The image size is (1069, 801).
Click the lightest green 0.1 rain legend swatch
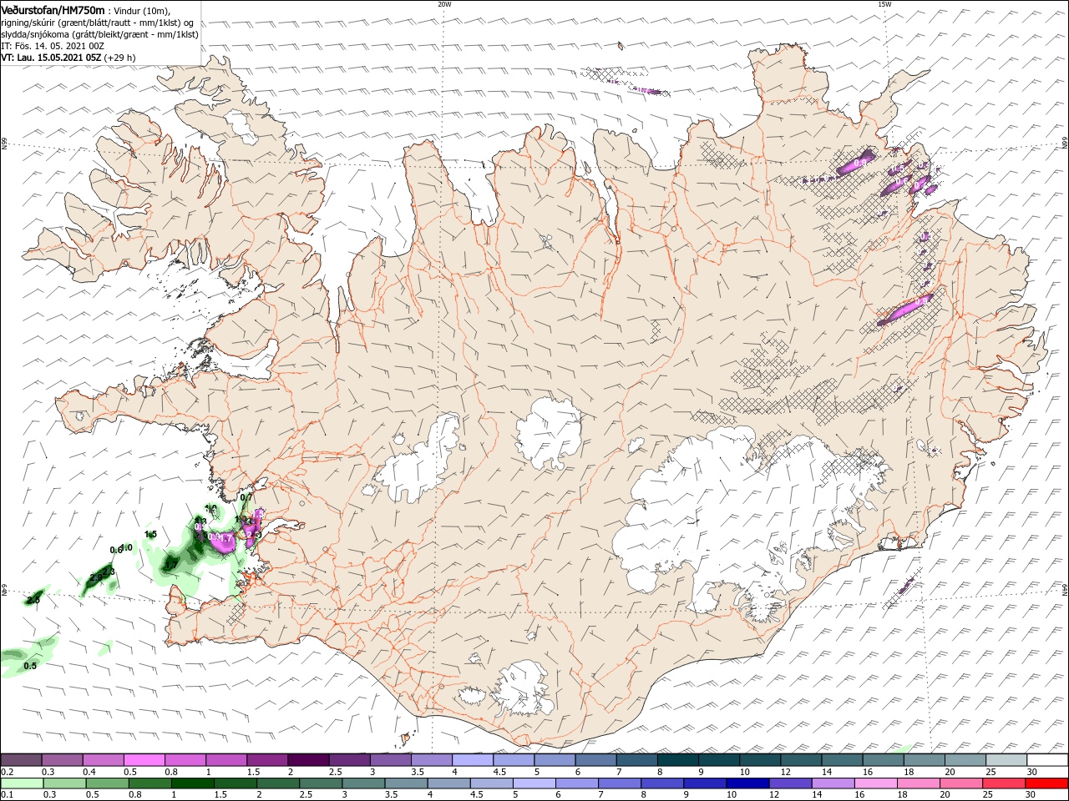[x=22, y=783]
